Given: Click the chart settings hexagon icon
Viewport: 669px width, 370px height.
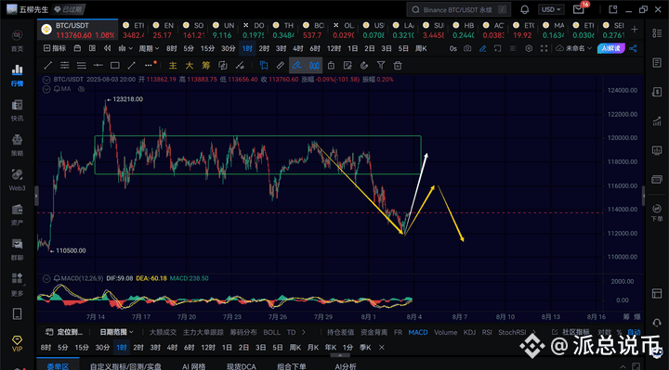Looking at the screenshot, I should click(529, 48).
